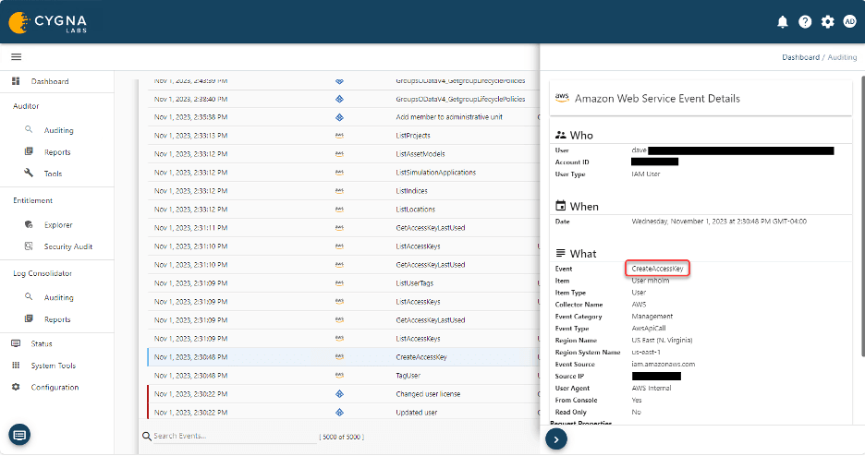Expand Configuration in sidebar
This screenshot has height=456, width=865.
(x=55, y=387)
